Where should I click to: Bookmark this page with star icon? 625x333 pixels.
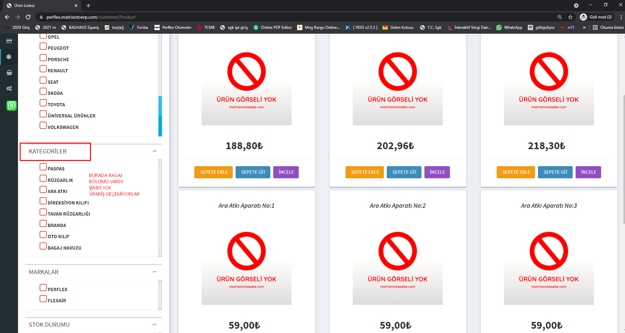click(x=570, y=17)
